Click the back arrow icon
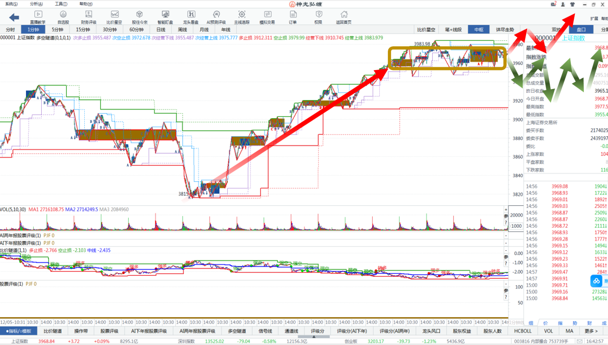 (14, 18)
